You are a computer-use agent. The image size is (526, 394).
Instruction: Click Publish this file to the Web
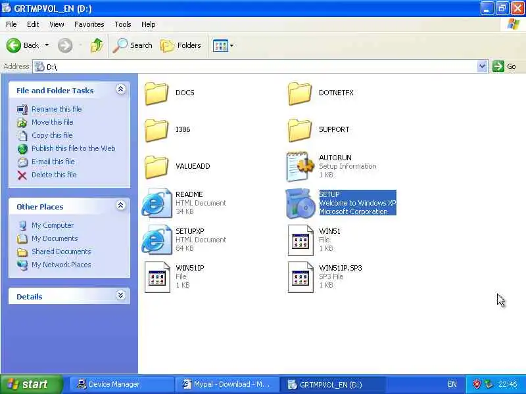74,148
